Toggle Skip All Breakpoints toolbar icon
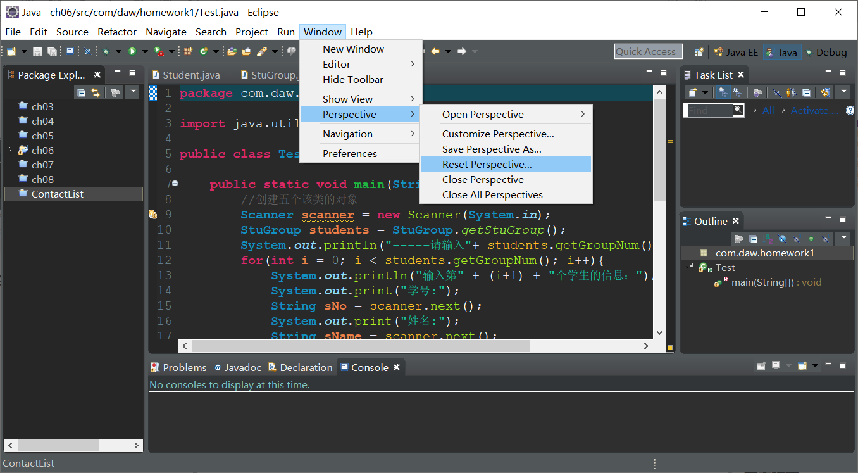Viewport: 858px width, 473px height. pyautogui.click(x=87, y=51)
